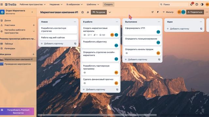Image resolution: width=209 pixels, height=117 pixels.
Task: Click MM avatar on Разработать айдентику card
Action: pyautogui.click(x=116, y=45)
